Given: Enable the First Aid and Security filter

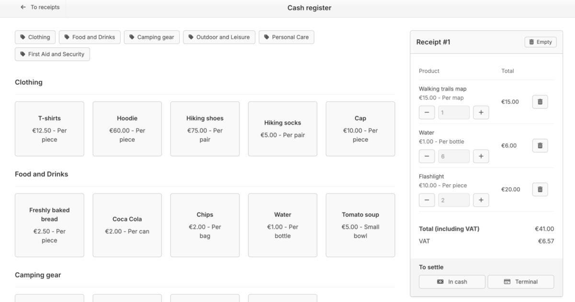Looking at the screenshot, I should coord(52,54).
